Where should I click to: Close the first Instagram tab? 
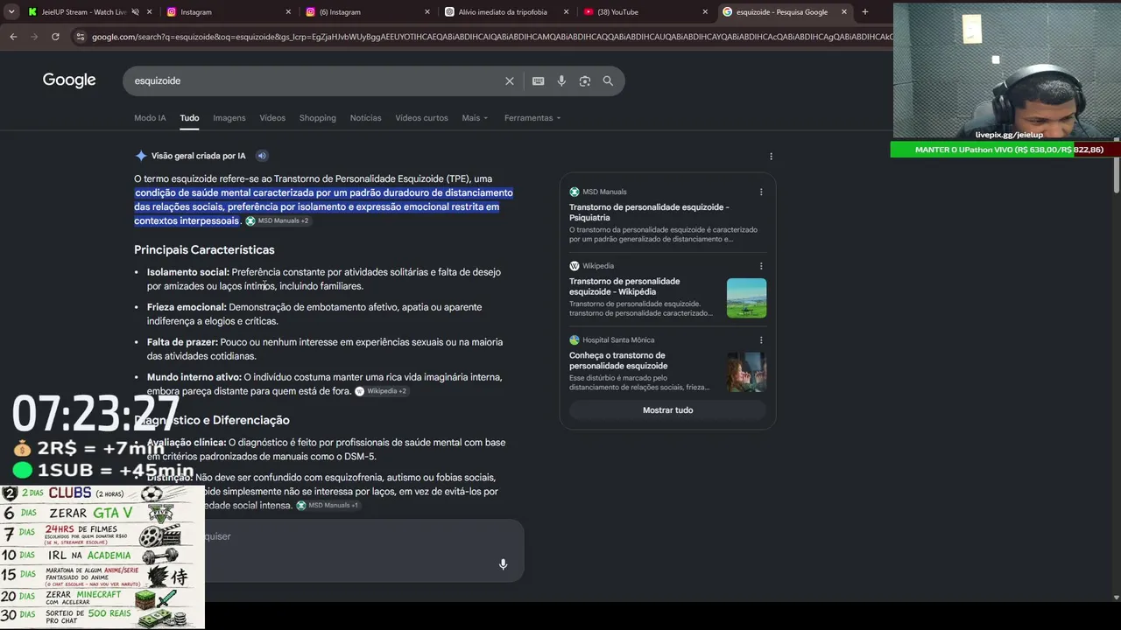coord(288,12)
